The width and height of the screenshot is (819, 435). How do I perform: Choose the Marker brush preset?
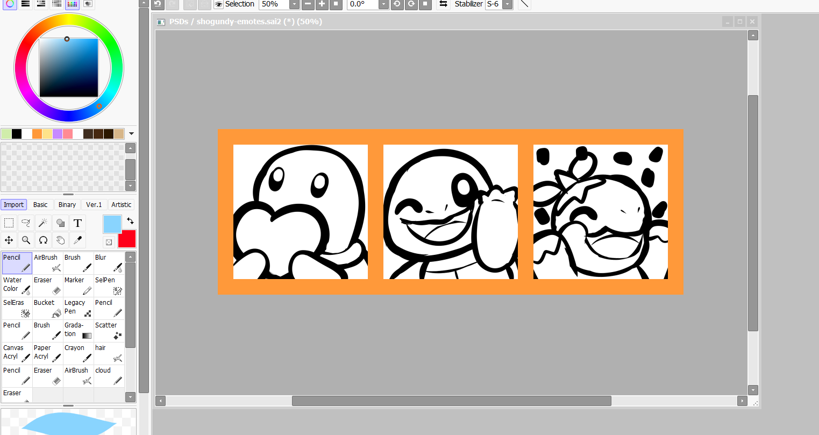tap(78, 286)
